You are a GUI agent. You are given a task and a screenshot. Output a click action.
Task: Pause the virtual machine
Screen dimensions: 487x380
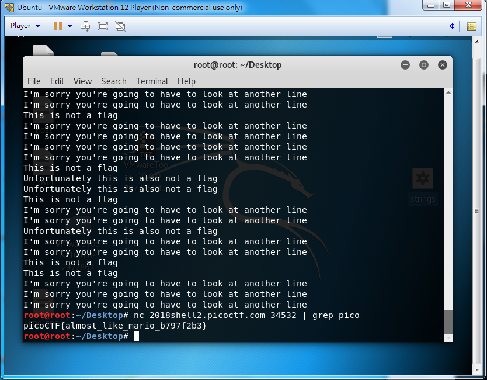click(x=58, y=26)
